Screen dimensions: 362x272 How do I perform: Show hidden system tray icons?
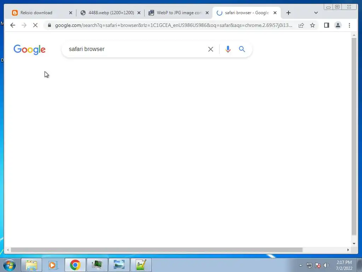click(300, 265)
